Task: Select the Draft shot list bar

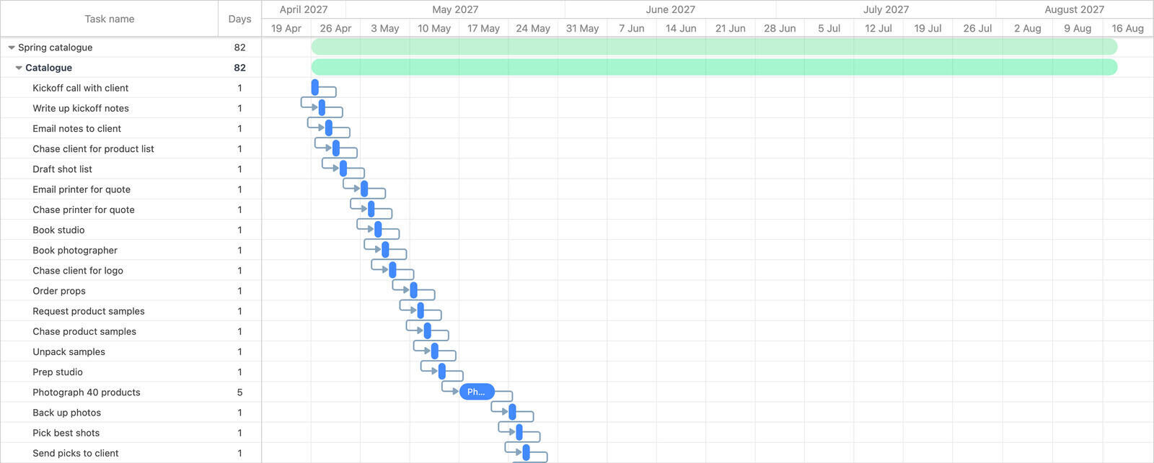Action: 343,168
